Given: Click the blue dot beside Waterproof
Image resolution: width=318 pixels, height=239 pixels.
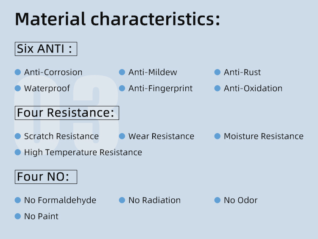Looking at the screenshot, I should (x=18, y=89).
